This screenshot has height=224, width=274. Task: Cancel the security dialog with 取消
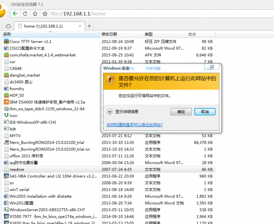[x=205, y=111]
